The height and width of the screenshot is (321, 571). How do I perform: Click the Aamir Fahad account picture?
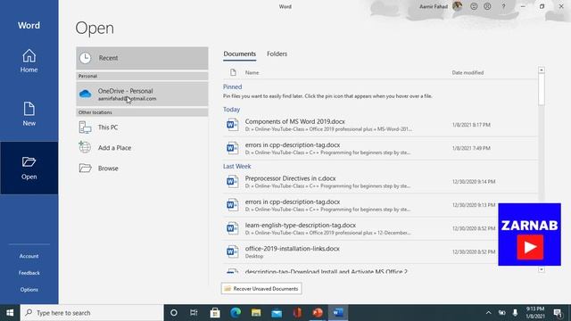click(457, 6)
